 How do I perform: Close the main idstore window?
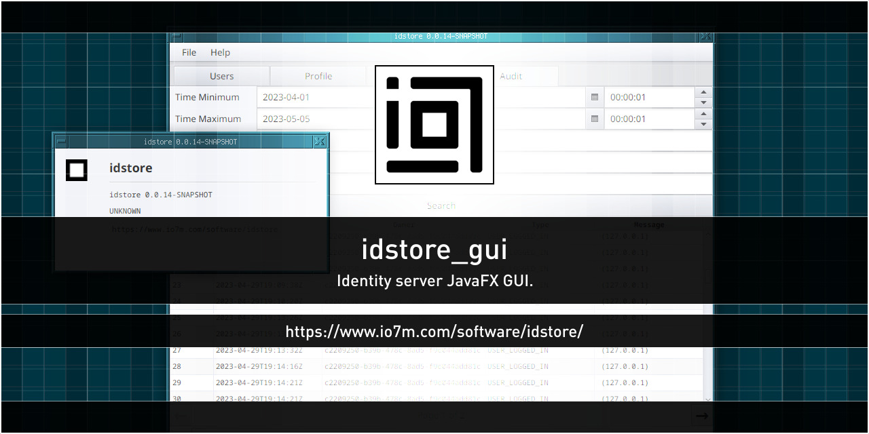pyautogui.click(x=706, y=36)
